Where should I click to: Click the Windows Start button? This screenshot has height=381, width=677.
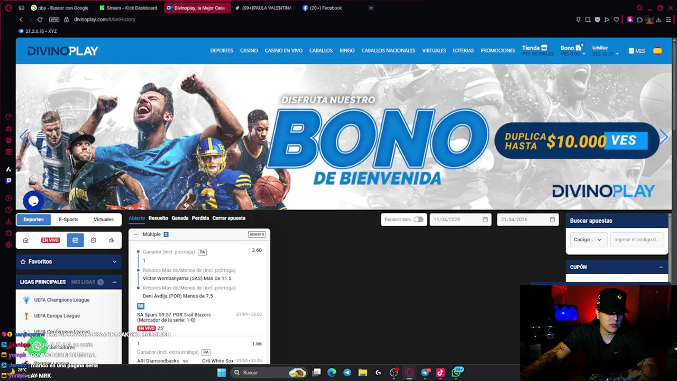pos(222,373)
